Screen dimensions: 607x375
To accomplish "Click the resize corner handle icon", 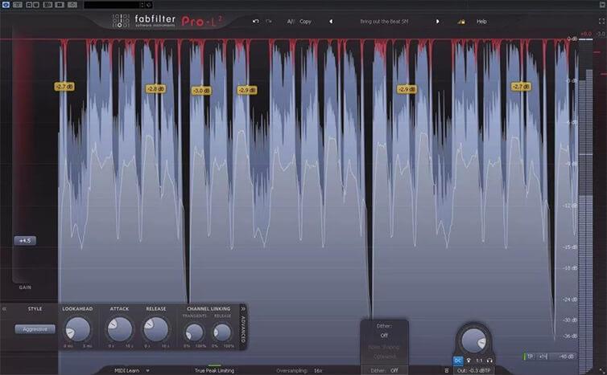I will pyautogui.click(x=602, y=371).
